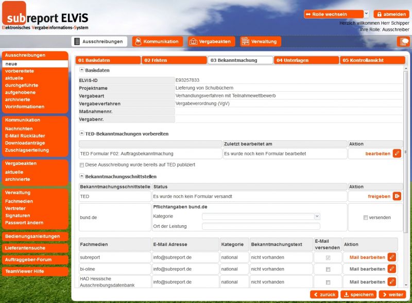Toggle E-Mail versenden for subreport
412x303 pixels.
[328, 258]
